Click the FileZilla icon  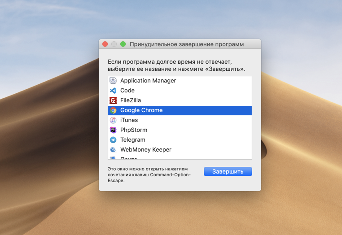coord(113,100)
